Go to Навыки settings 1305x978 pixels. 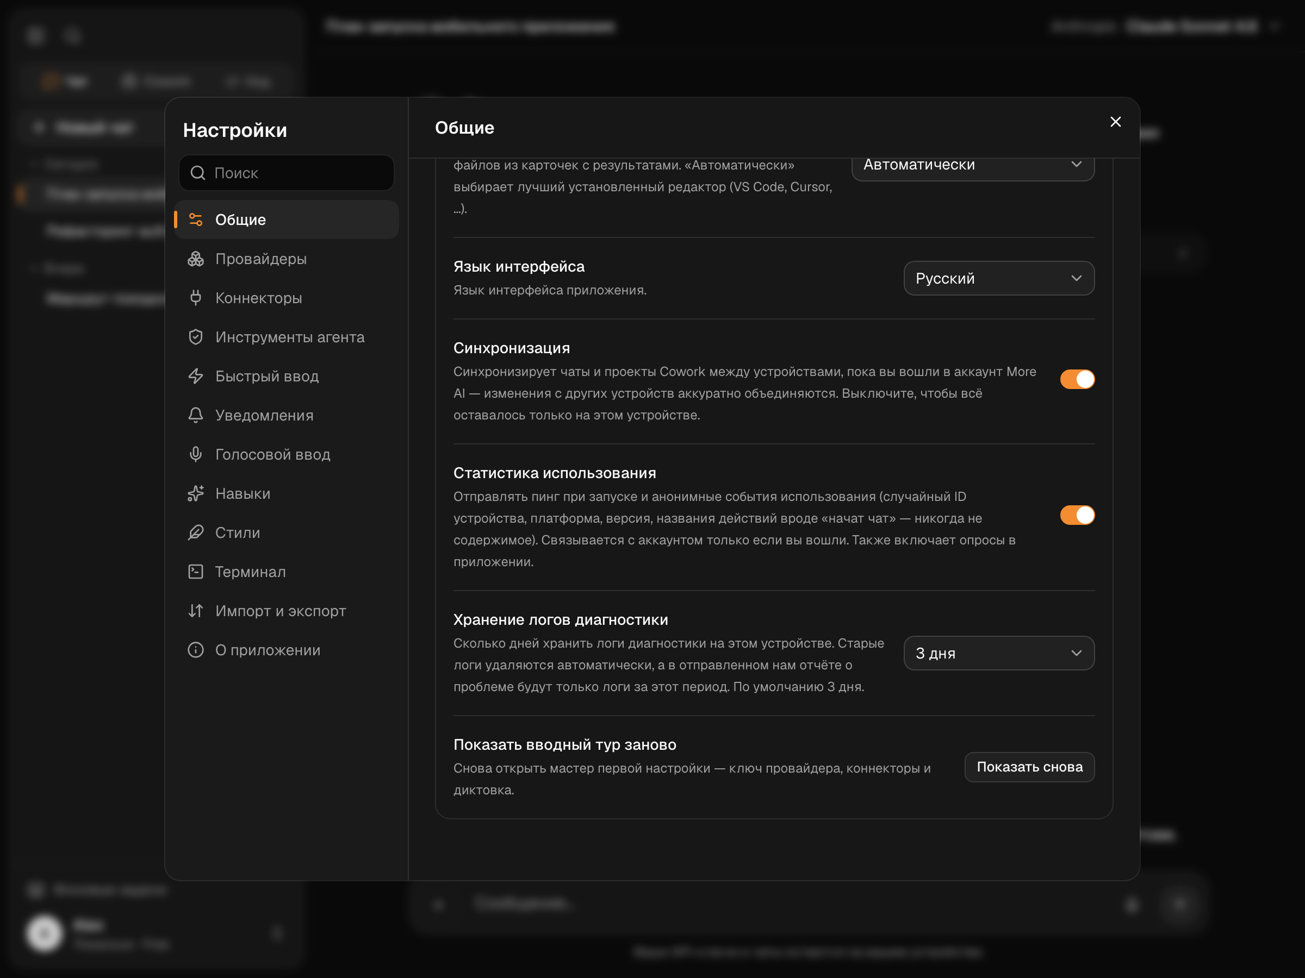click(x=286, y=493)
